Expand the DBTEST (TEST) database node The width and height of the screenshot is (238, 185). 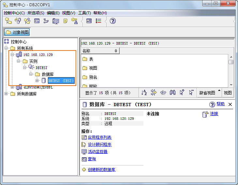37,80
